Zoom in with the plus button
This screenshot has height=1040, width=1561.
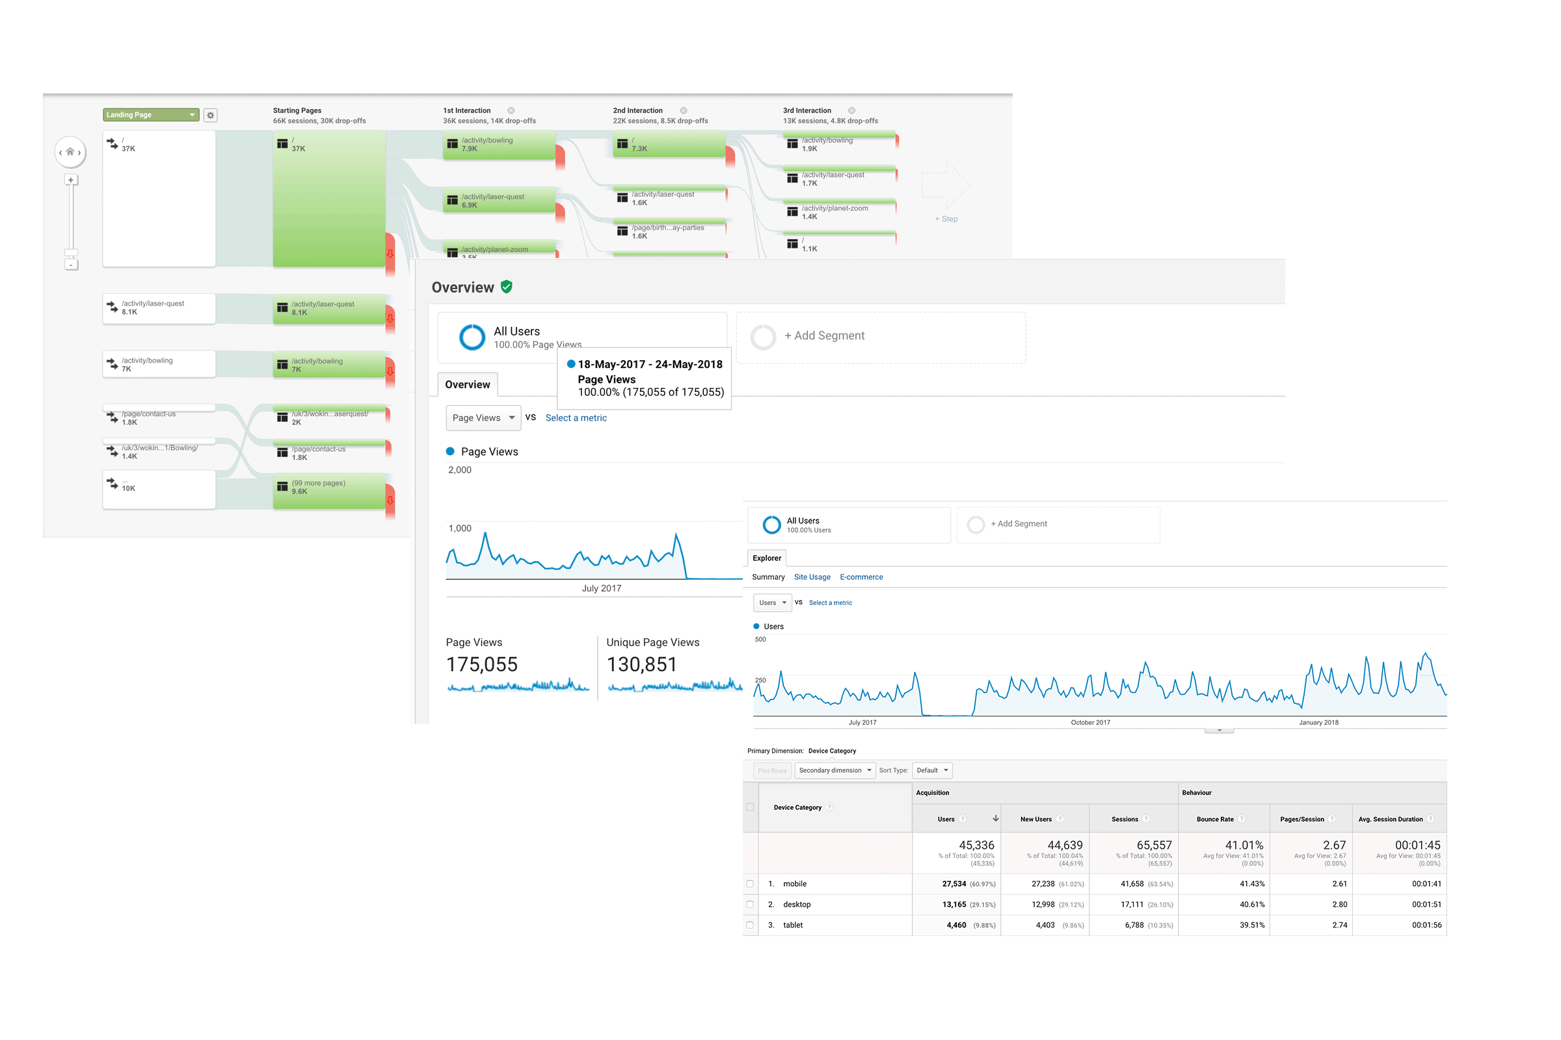coord(71,180)
